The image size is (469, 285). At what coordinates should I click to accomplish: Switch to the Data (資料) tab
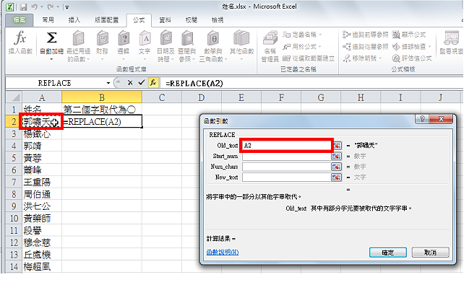pos(165,20)
